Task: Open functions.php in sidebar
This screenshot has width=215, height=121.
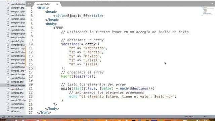Action: coord(17,108)
